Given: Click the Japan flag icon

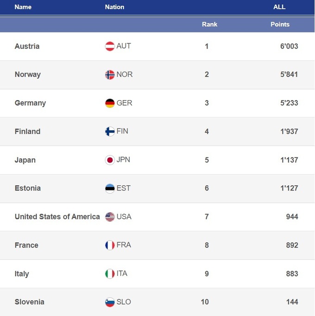Looking at the screenshot, I should [110, 160].
